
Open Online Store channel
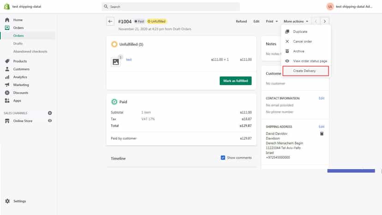point(23,121)
